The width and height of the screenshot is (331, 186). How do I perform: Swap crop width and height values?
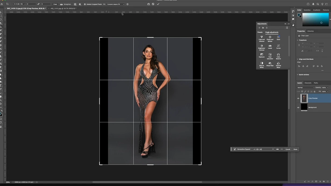pyautogui.click(x=38, y=4)
